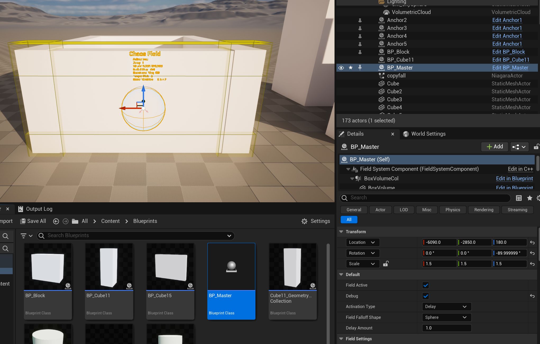Select the Physics filter tab
The image size is (540, 344).
(x=452, y=210)
